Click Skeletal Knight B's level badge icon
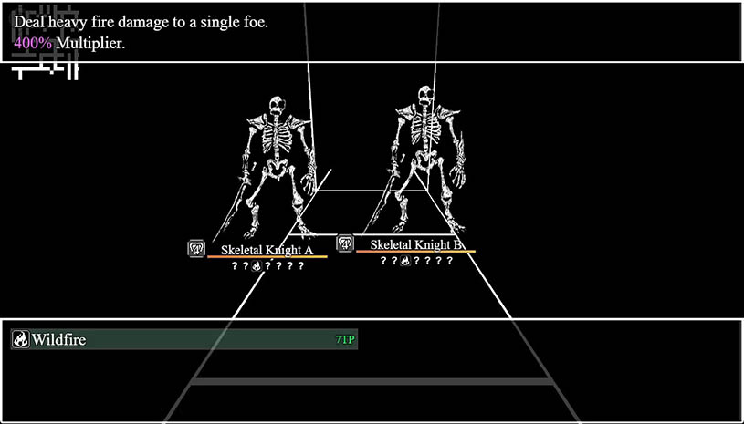Image resolution: width=744 pixels, height=424 pixels. [345, 243]
